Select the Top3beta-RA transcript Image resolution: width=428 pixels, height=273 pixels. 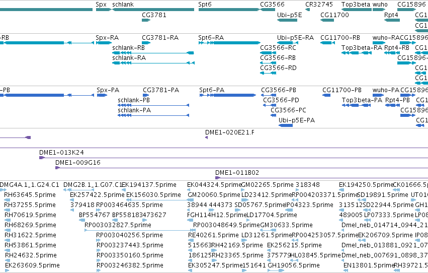pyautogui.click(x=357, y=53)
